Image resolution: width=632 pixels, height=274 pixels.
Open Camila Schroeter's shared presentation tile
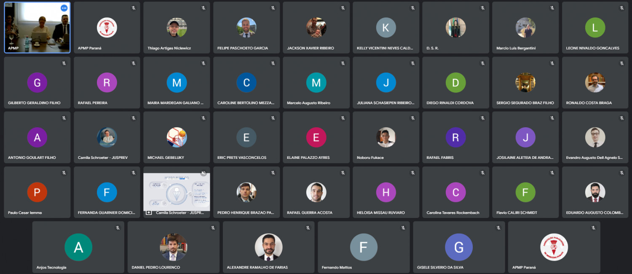177,192
